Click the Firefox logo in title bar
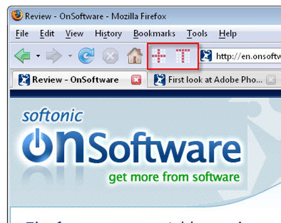Image resolution: width=281 pixels, height=223 pixels. [x=17, y=15]
